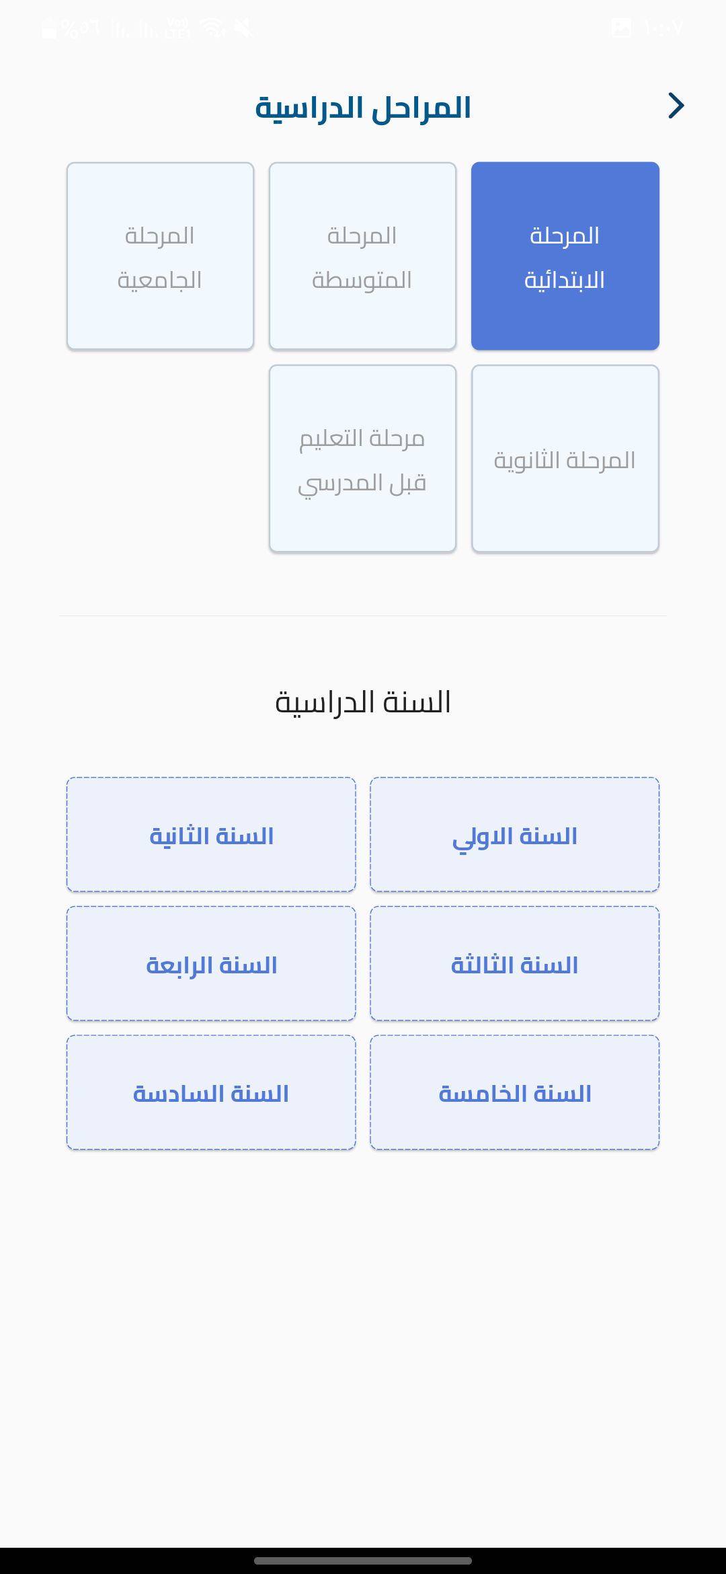Open مرحلة التعليم قبل المدرسي stage

(362, 459)
